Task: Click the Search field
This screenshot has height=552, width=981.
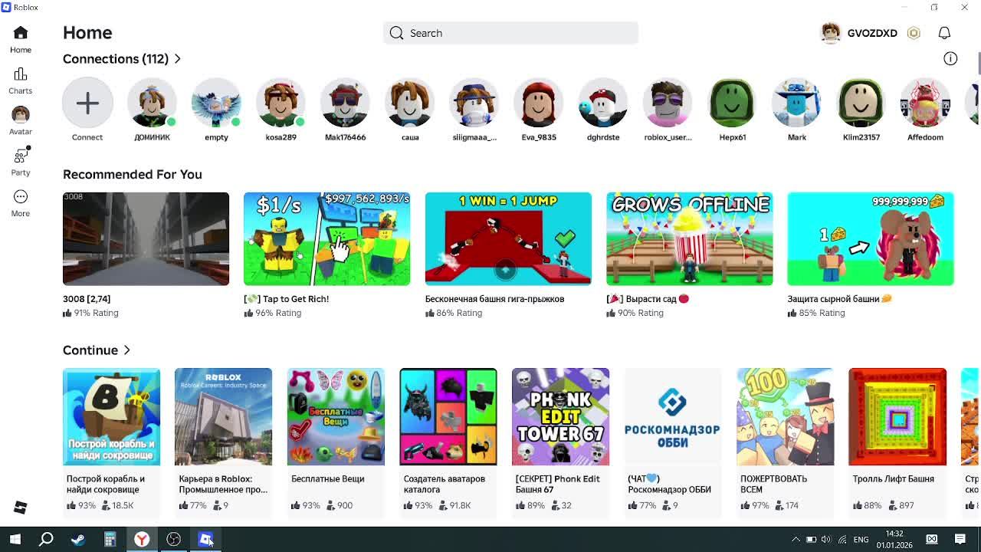Action: (510, 33)
